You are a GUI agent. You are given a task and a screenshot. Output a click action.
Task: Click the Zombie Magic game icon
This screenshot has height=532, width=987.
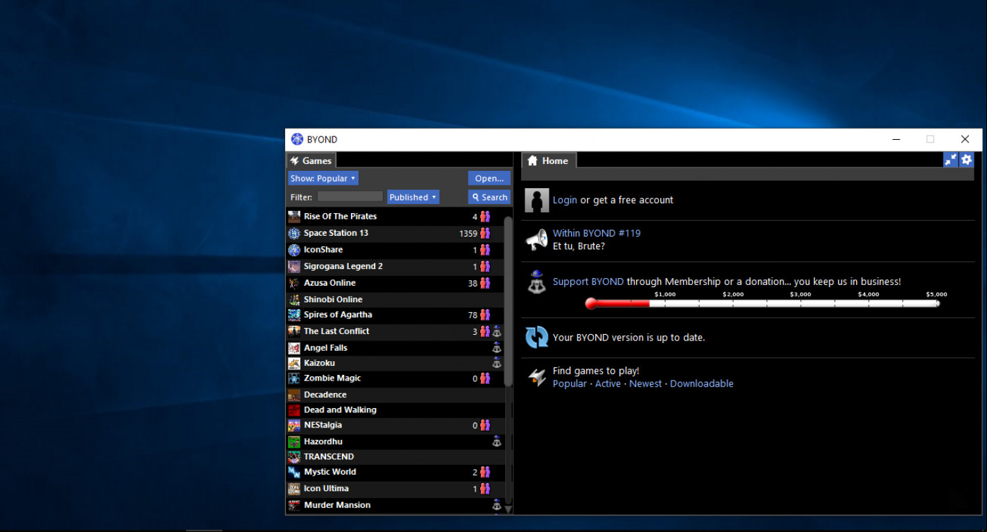294,378
